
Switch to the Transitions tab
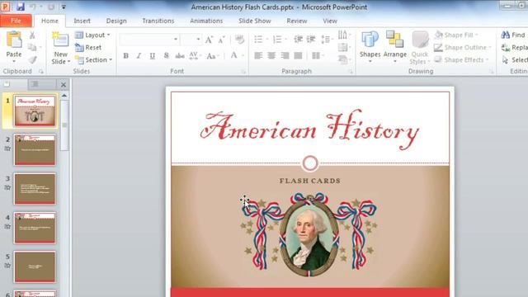click(158, 21)
